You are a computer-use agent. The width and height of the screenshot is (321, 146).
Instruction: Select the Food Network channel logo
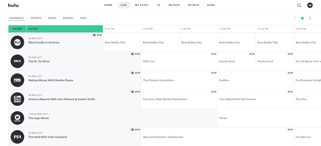(x=17, y=43)
